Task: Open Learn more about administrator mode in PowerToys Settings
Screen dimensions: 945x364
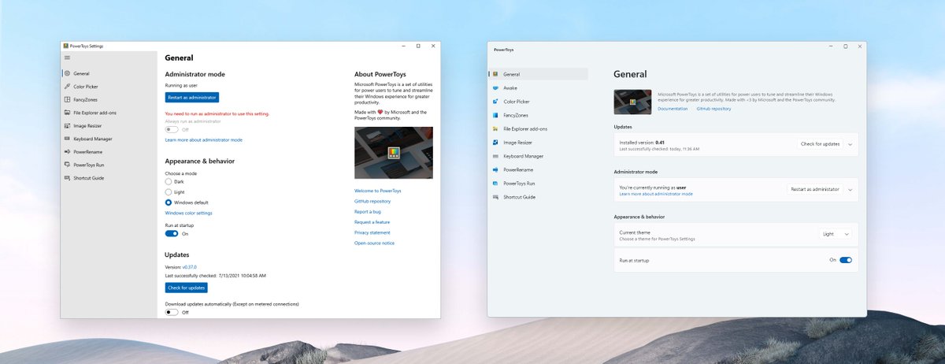Action: pyautogui.click(x=204, y=139)
